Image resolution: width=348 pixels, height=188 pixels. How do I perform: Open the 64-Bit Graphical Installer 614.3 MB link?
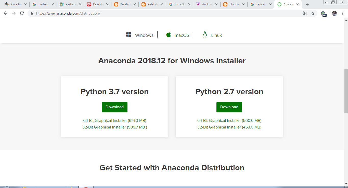(x=114, y=120)
